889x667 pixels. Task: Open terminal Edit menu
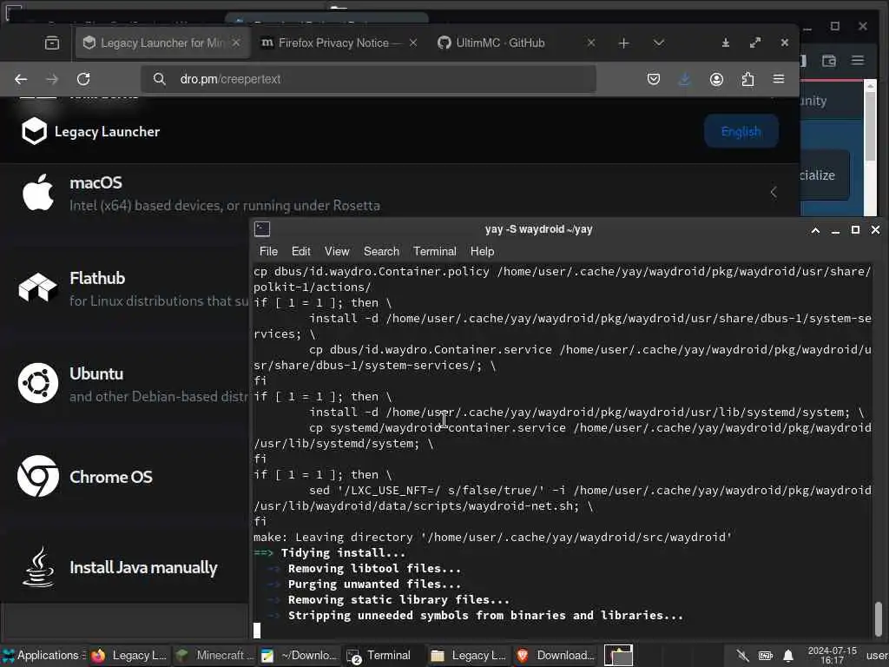coord(301,251)
